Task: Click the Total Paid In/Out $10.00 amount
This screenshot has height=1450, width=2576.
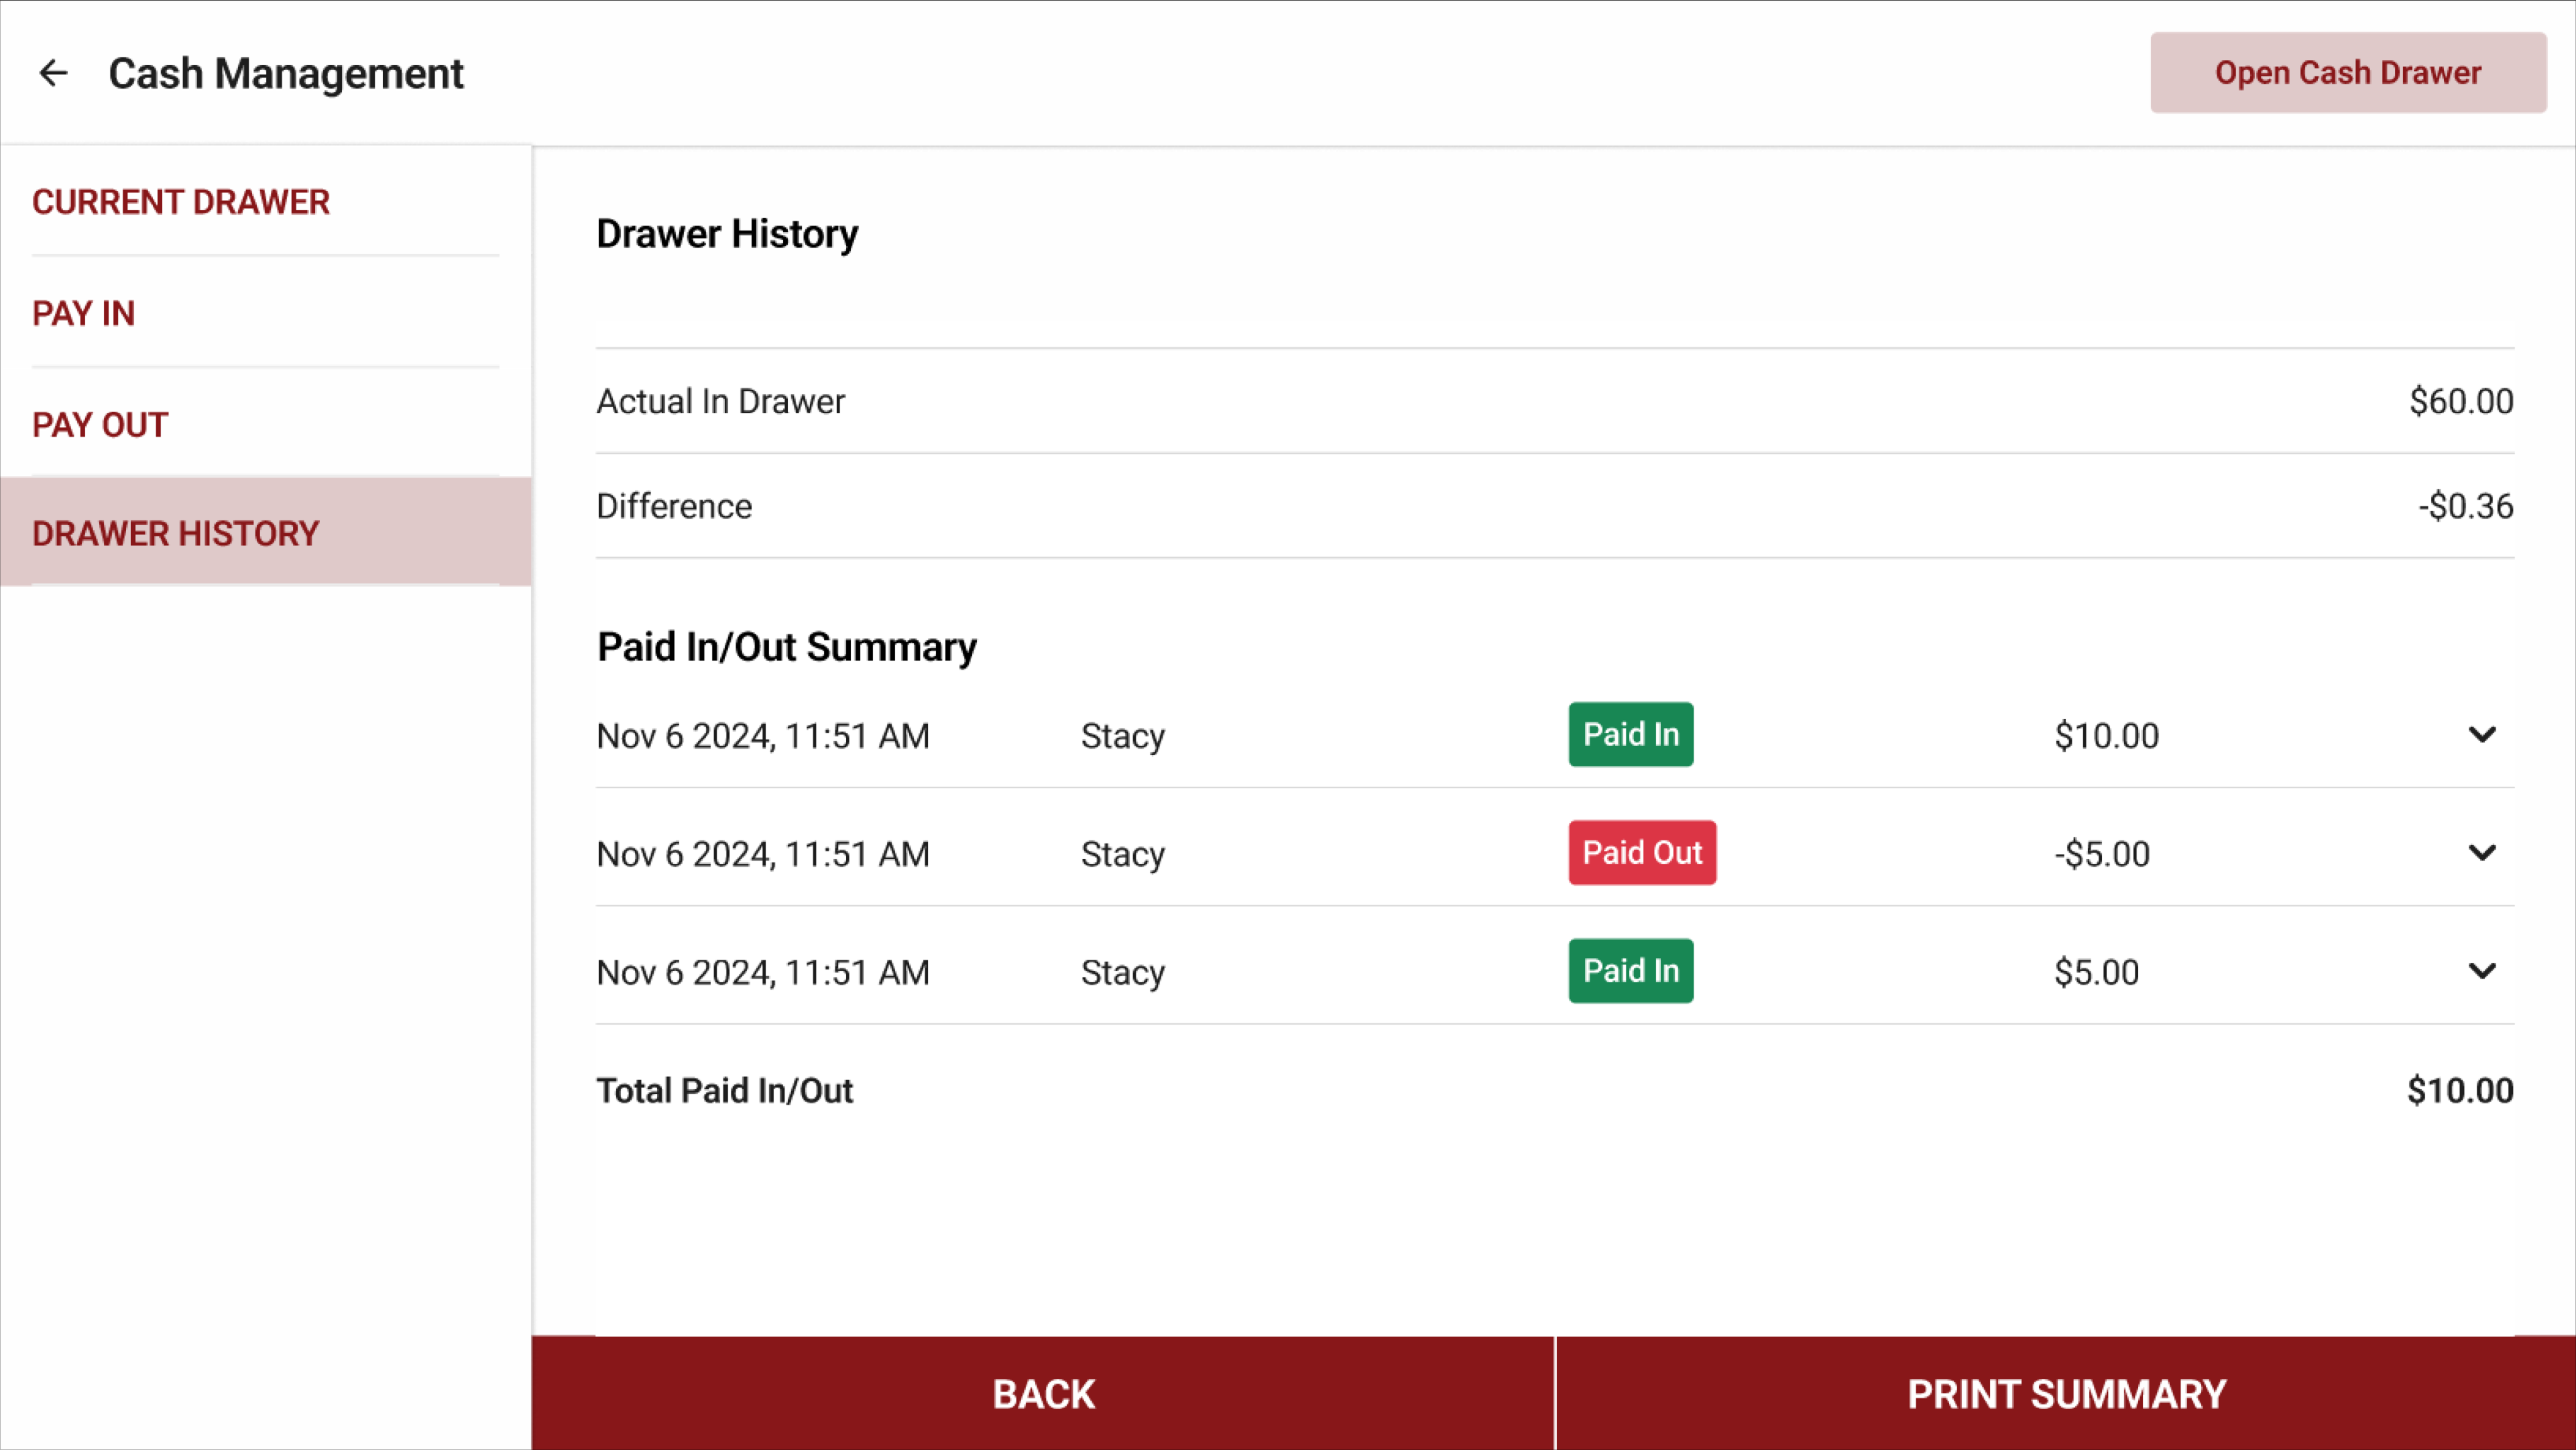Action: pyautogui.click(x=2460, y=1090)
